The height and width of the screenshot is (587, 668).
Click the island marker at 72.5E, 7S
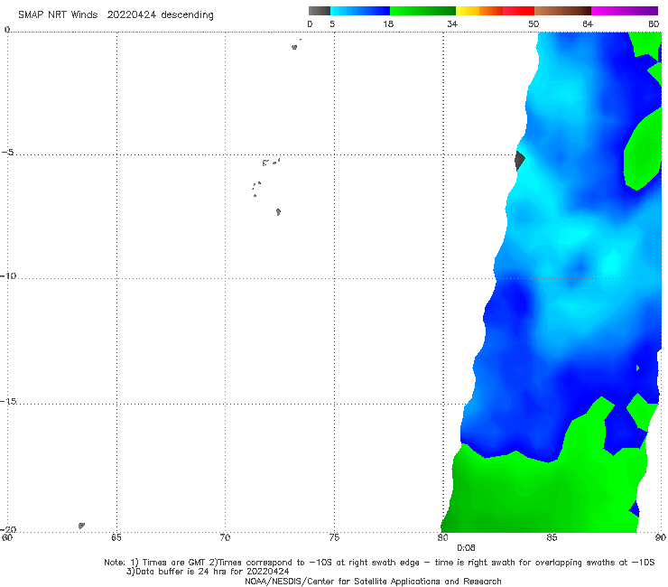click(x=278, y=212)
